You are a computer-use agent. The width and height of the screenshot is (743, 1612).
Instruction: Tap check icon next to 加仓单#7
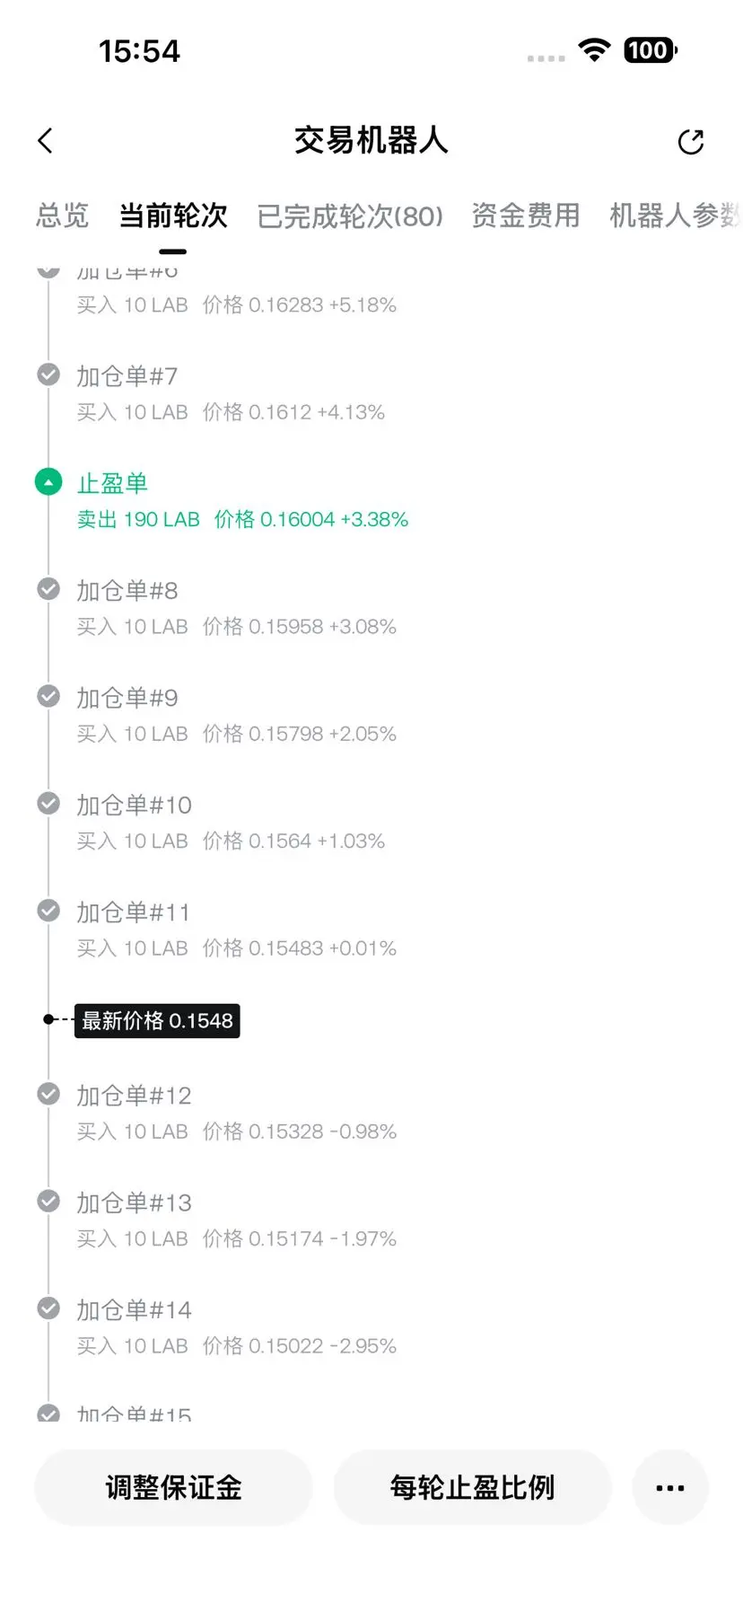tap(48, 374)
